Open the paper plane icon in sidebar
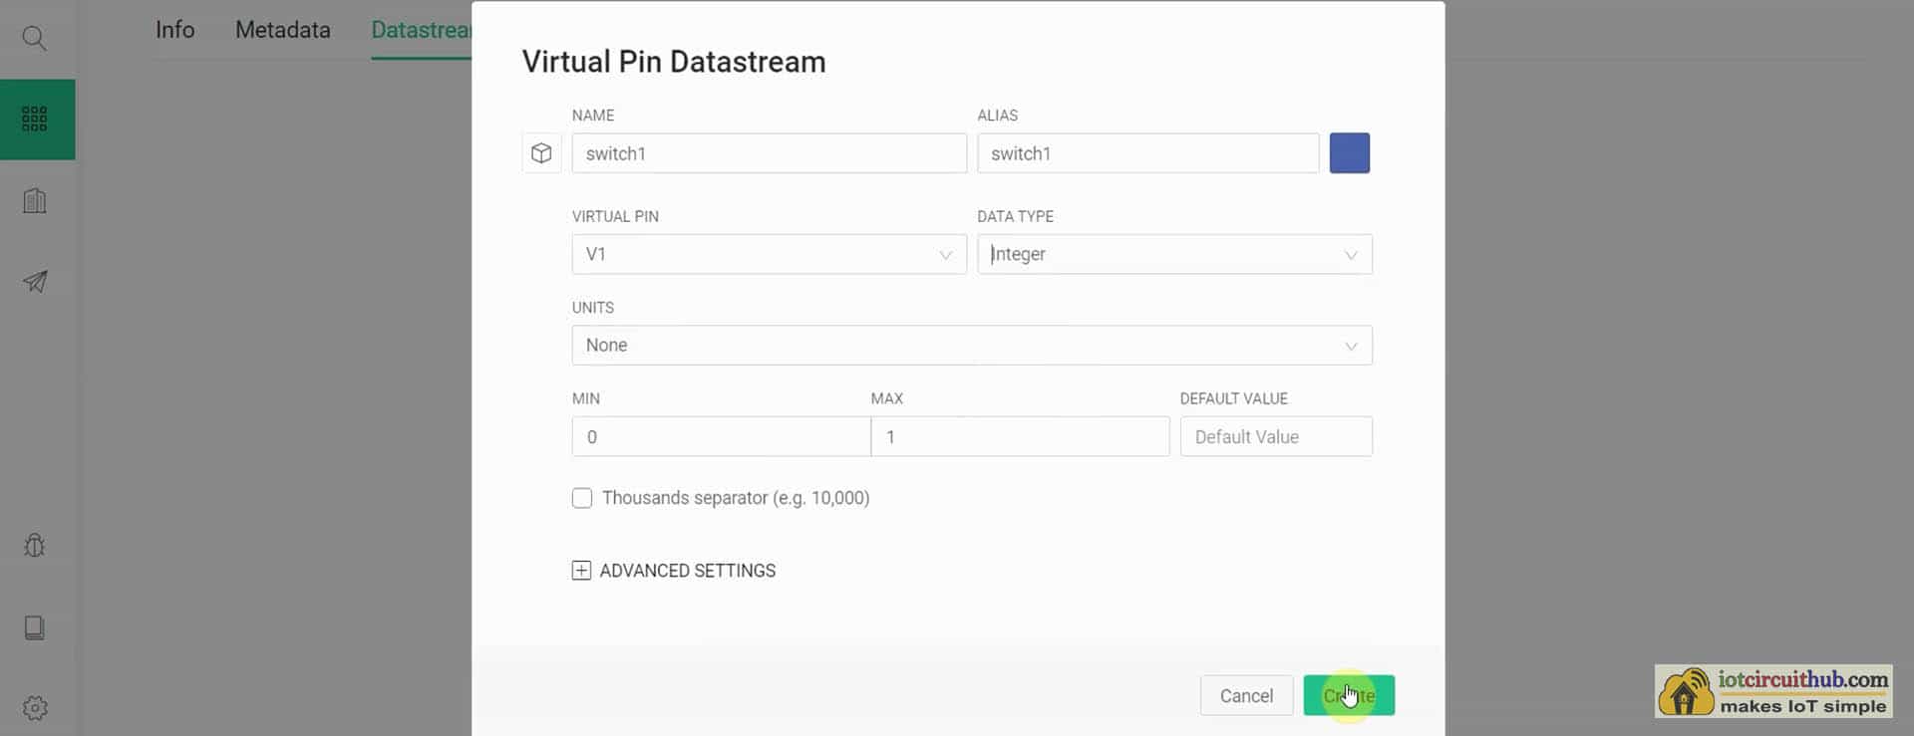Viewport: 1914px width, 736px height. 35,282
